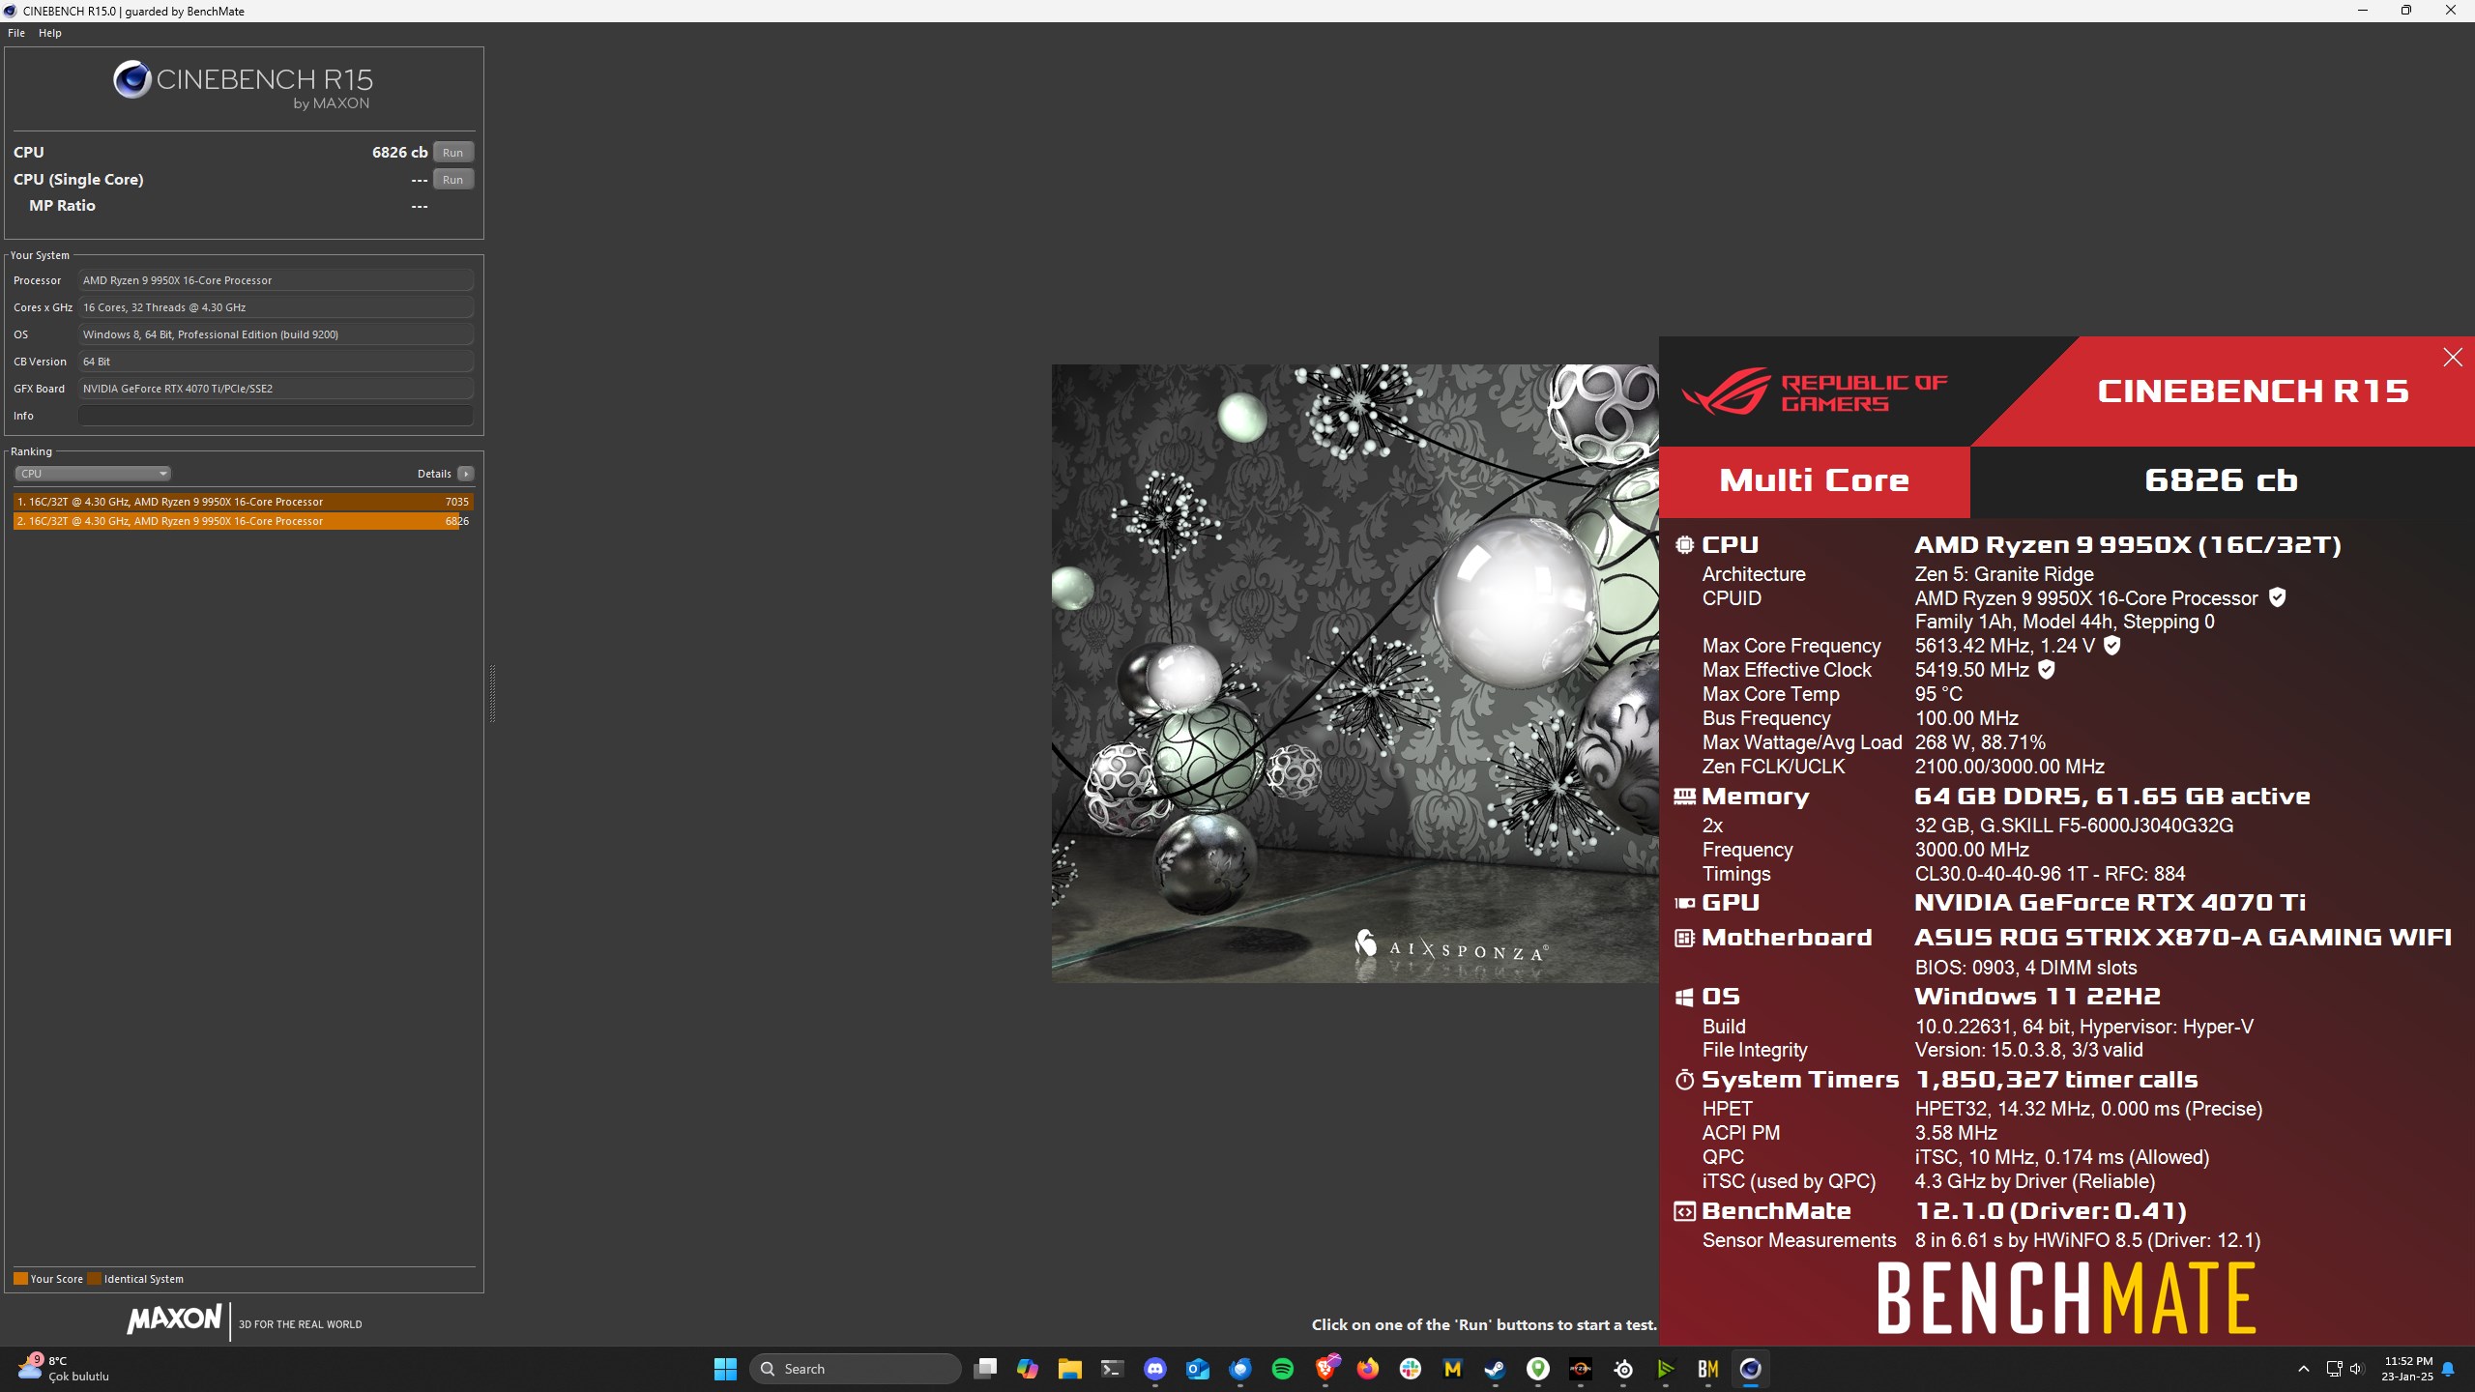Click the CPU chip icon in BenchMate panel
2475x1392 pixels.
click(x=1684, y=545)
